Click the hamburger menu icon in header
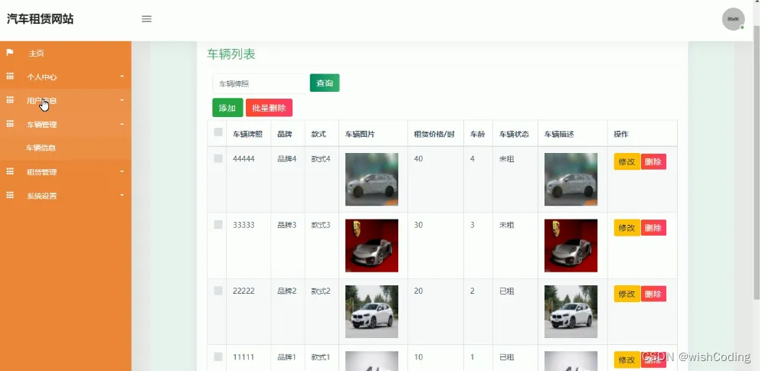762x371 pixels. [x=146, y=19]
